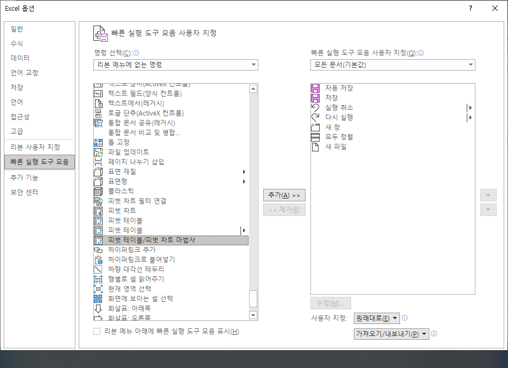Viewport: 508px width, 368px height.
Task: Open the 원래대로 dropdown button
Action: tap(377, 319)
